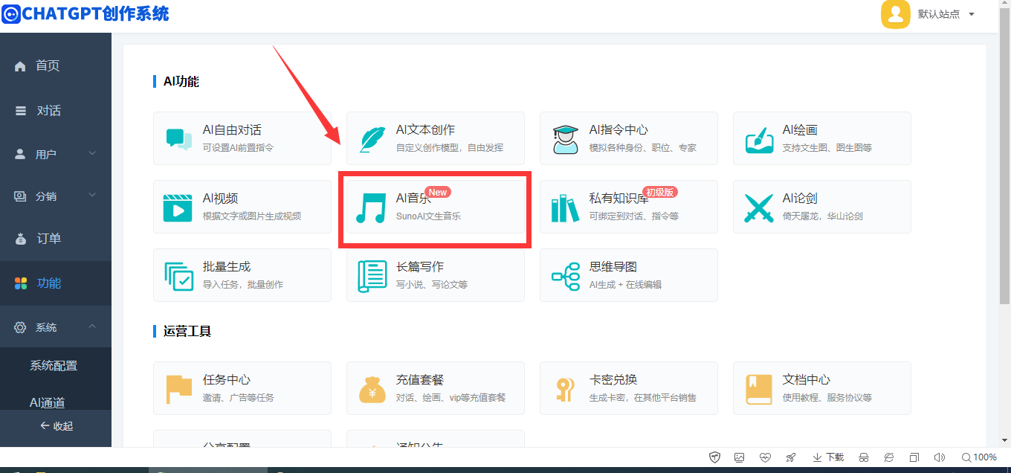Open the 思维导图 mind map icon
Viewport: 1011px width, 473px height.
(x=566, y=277)
